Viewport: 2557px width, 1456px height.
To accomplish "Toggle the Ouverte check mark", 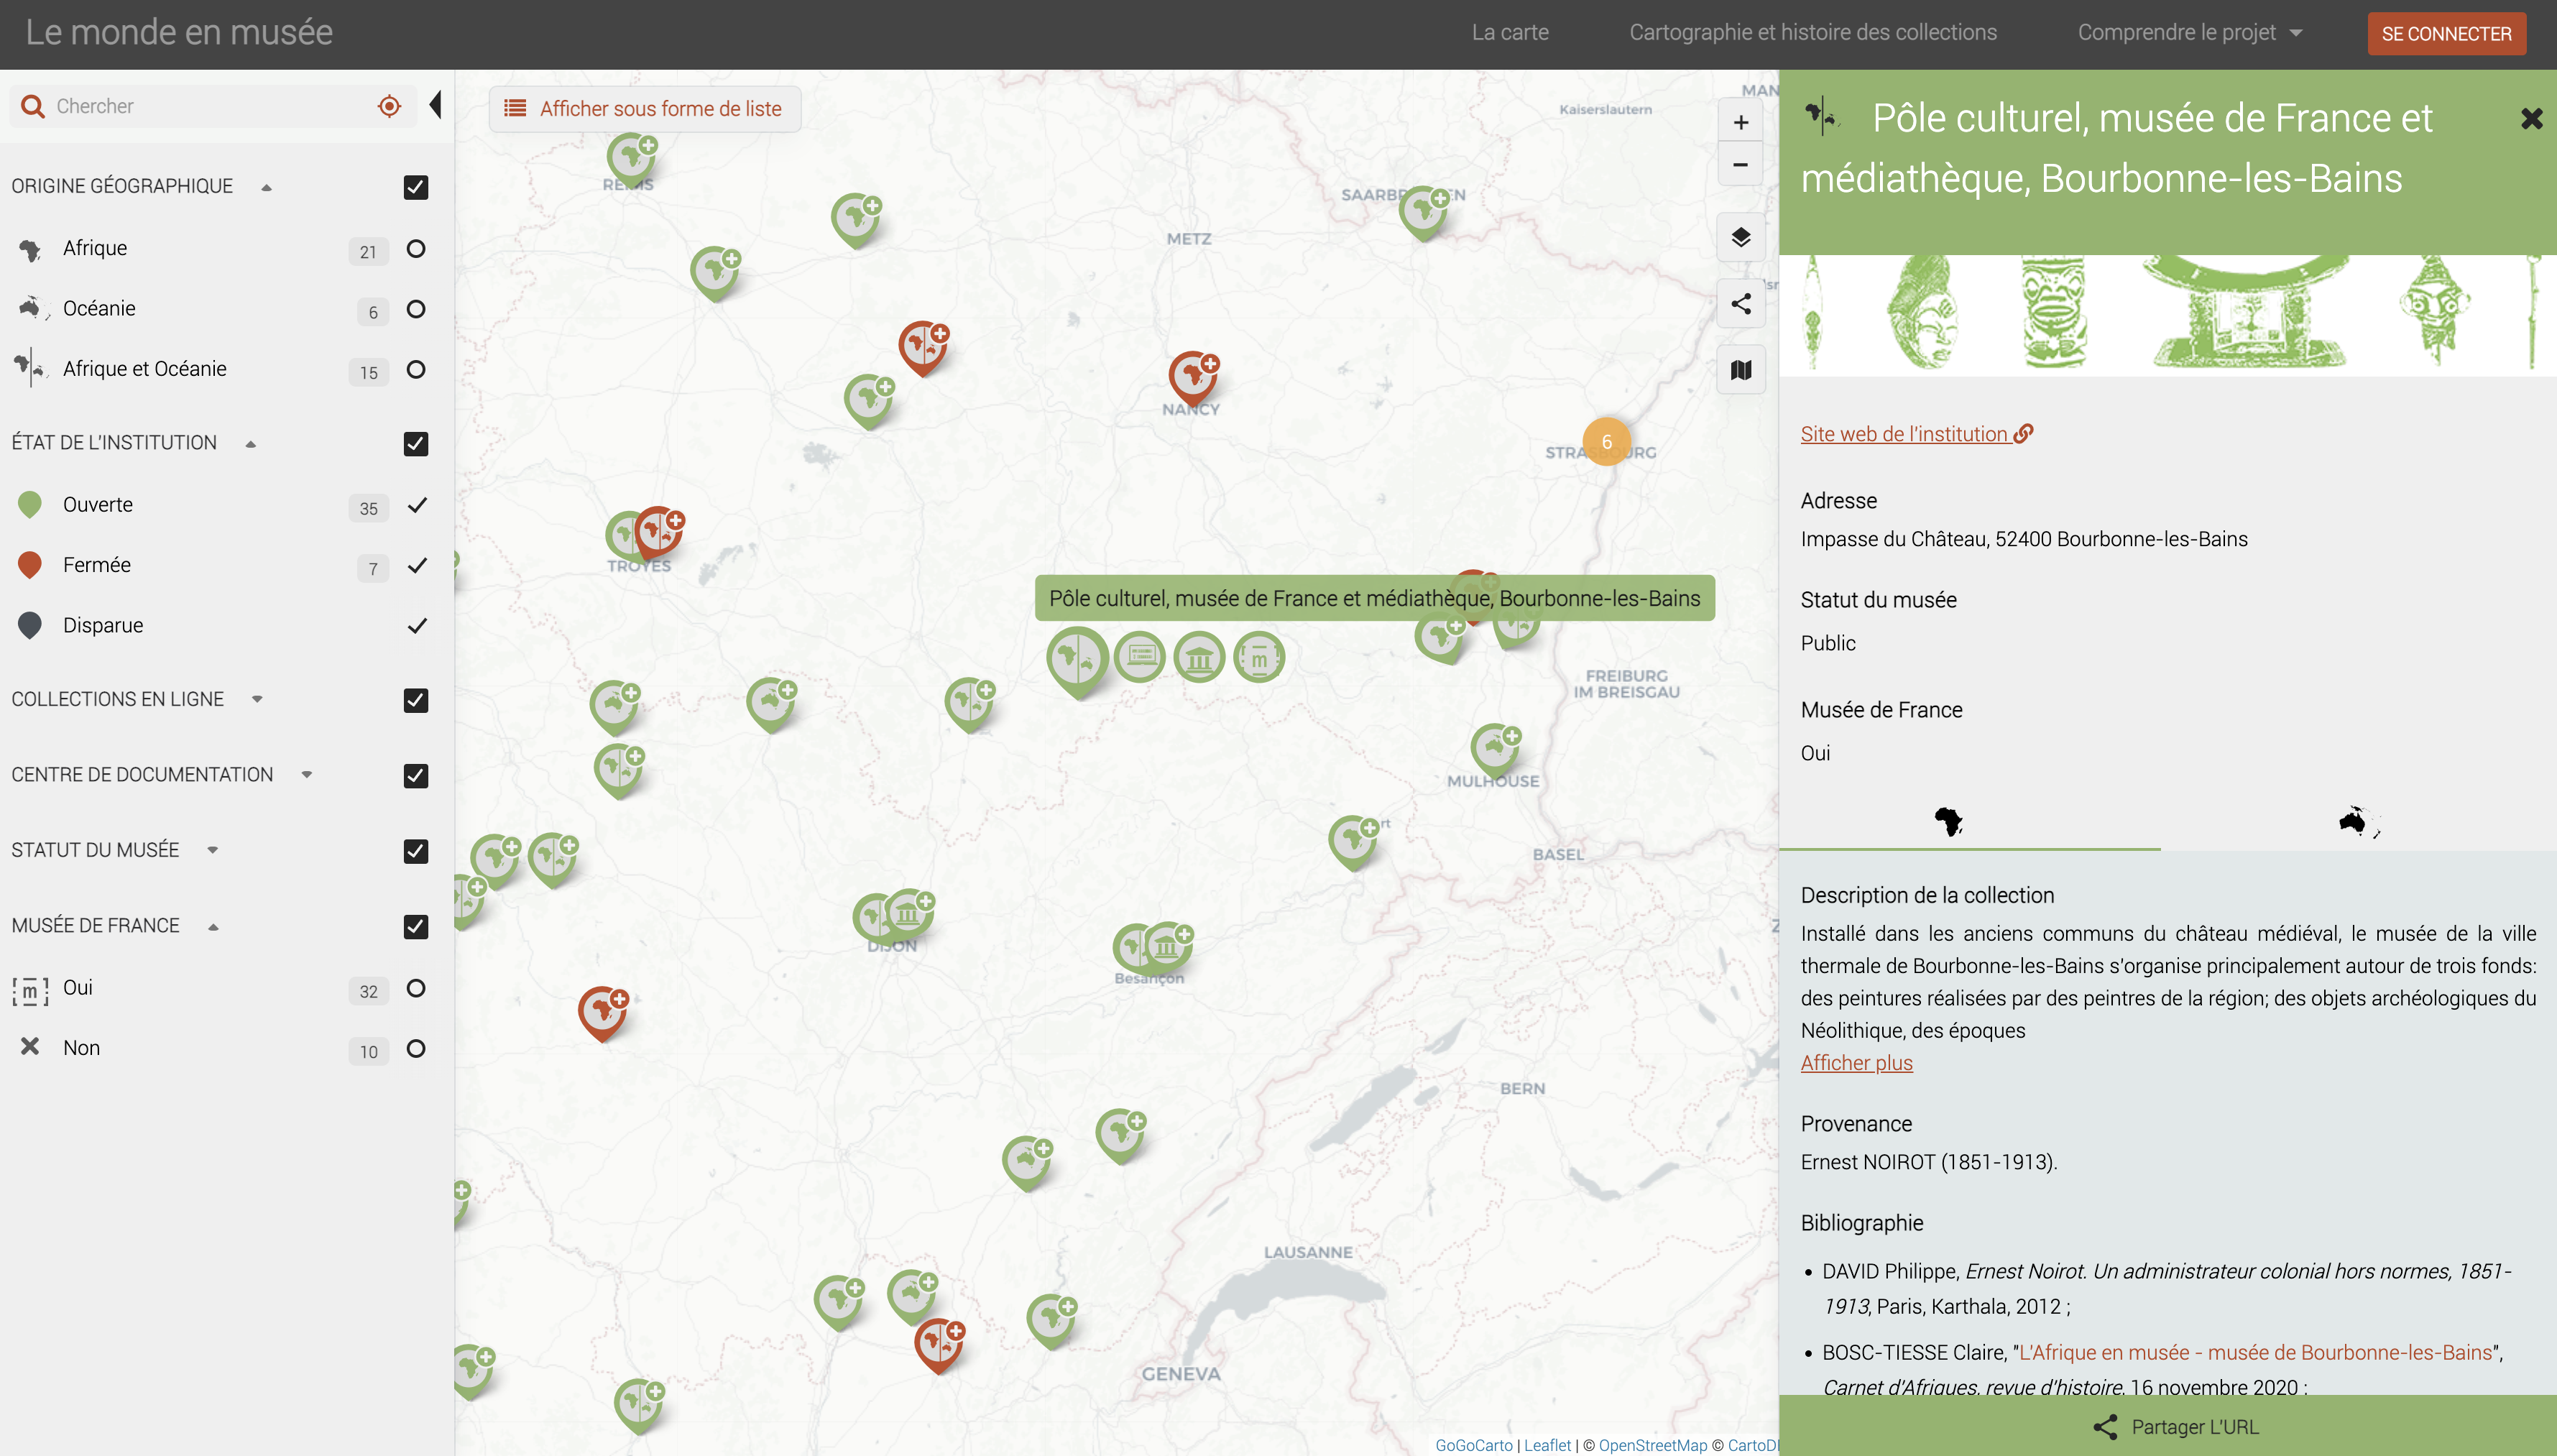I will click(417, 505).
